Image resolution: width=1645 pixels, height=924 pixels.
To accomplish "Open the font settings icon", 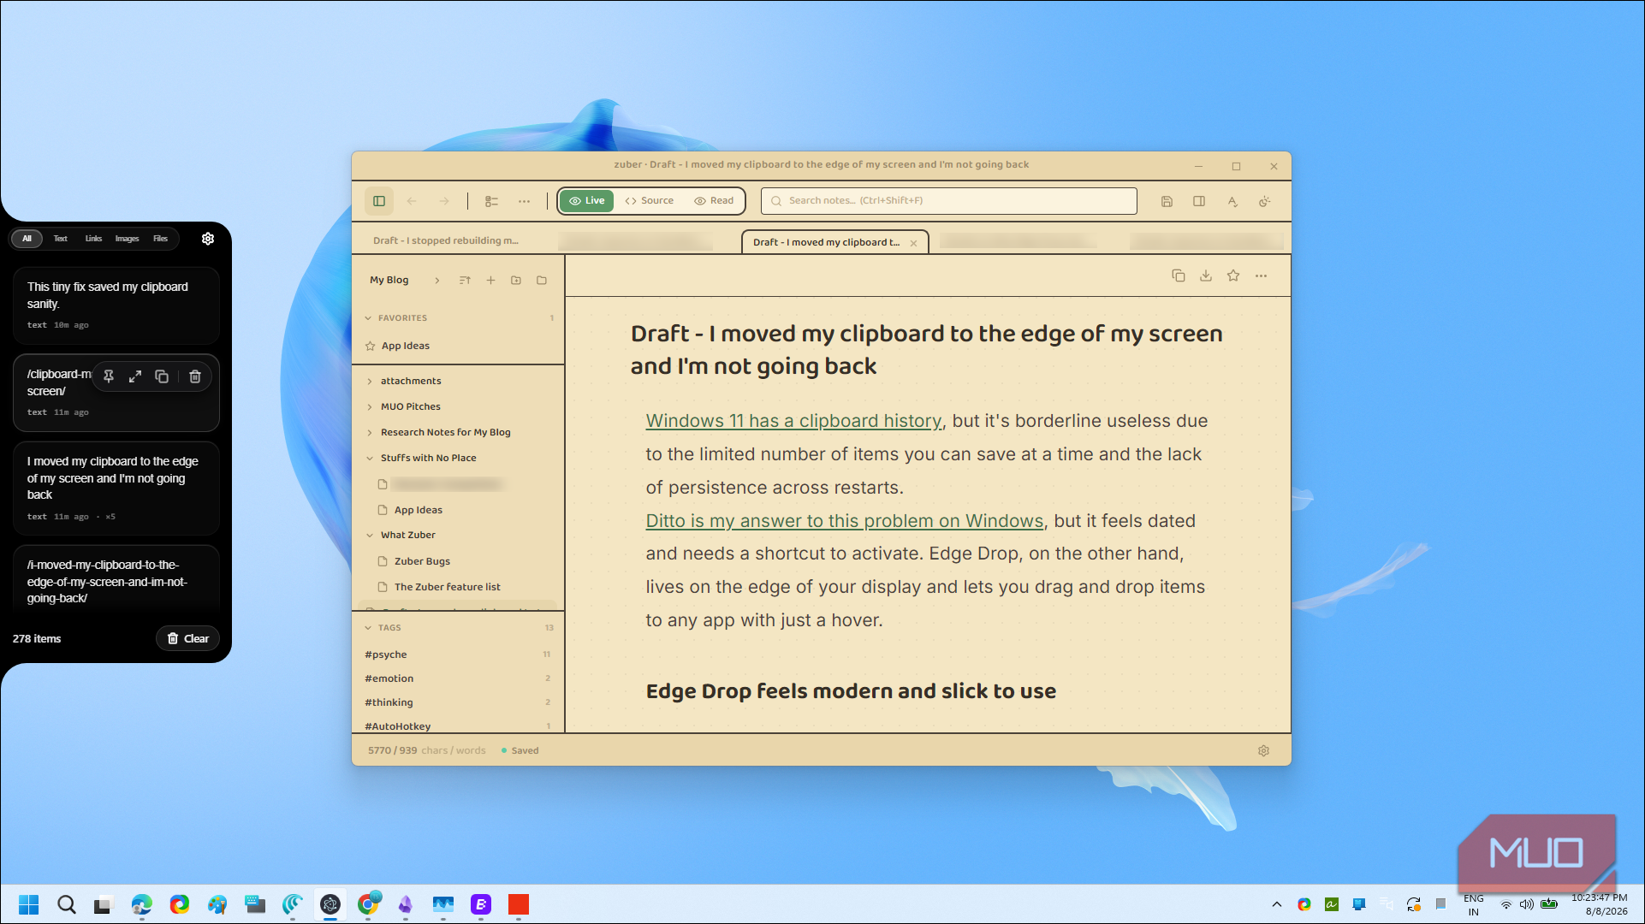I will click(1232, 201).
